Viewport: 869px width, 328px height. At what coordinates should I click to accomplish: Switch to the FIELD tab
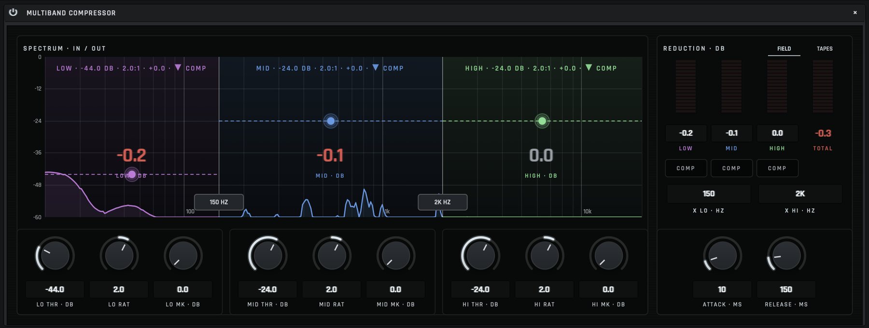[784, 49]
